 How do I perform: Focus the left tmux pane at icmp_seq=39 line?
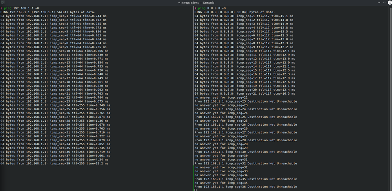54,163
